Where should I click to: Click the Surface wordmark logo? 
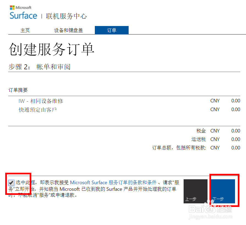pos(23,16)
